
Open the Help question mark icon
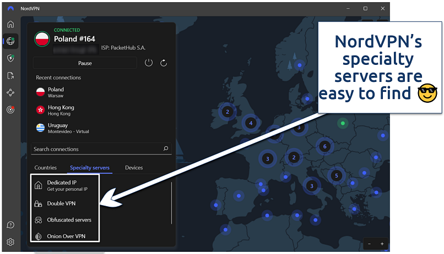coord(10,225)
